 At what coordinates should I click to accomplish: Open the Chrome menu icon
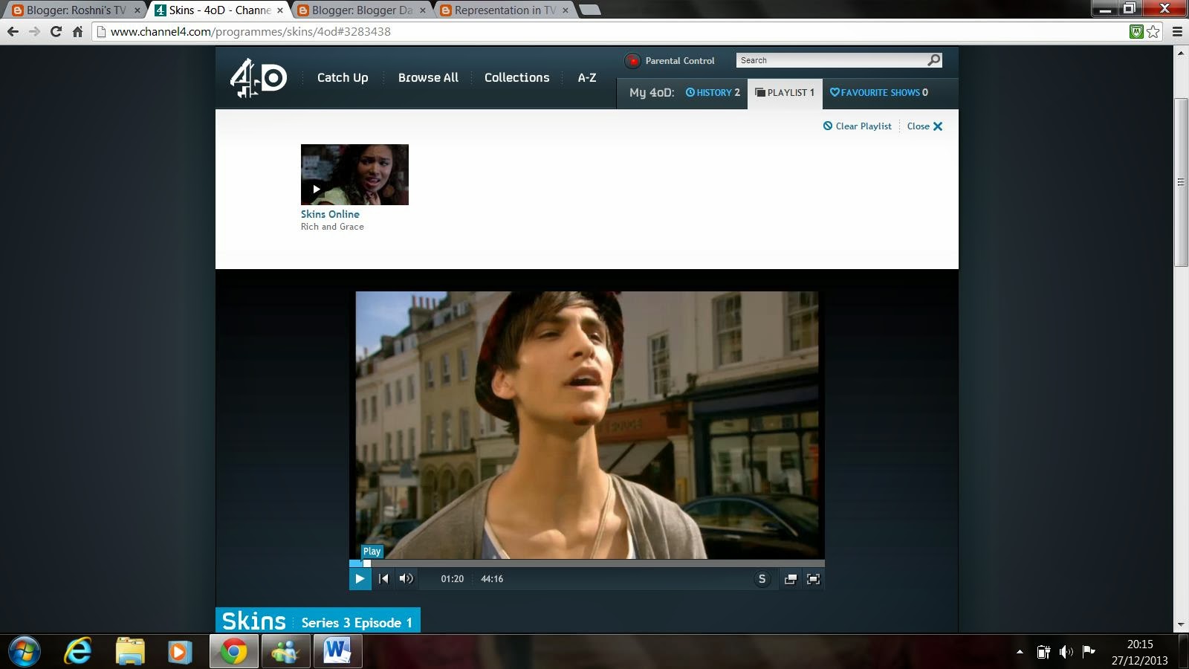1177,31
